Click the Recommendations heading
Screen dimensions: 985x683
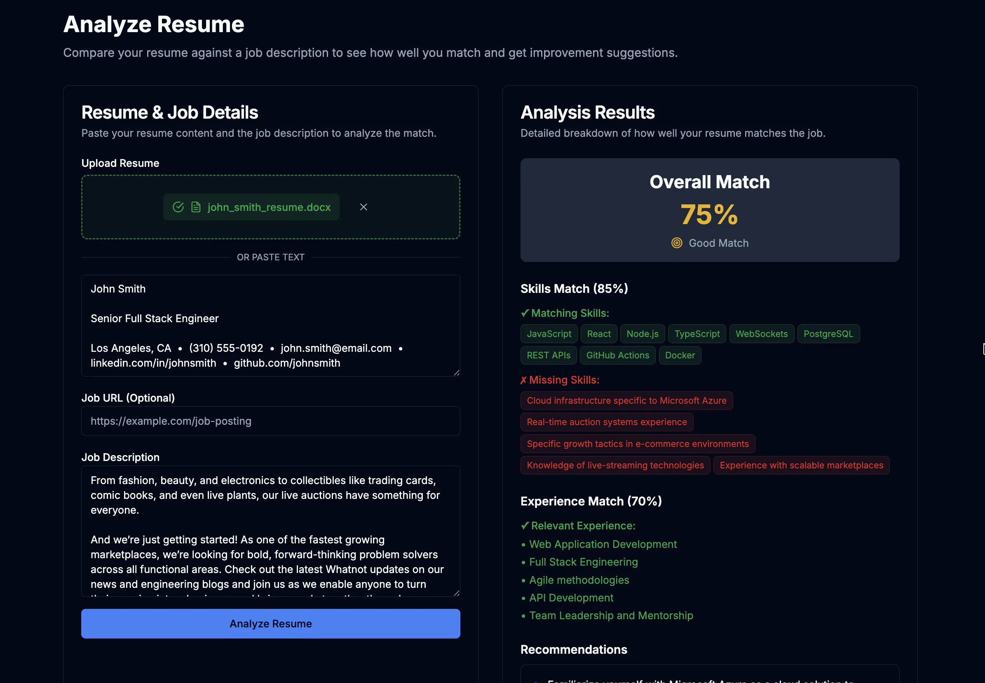click(x=574, y=650)
